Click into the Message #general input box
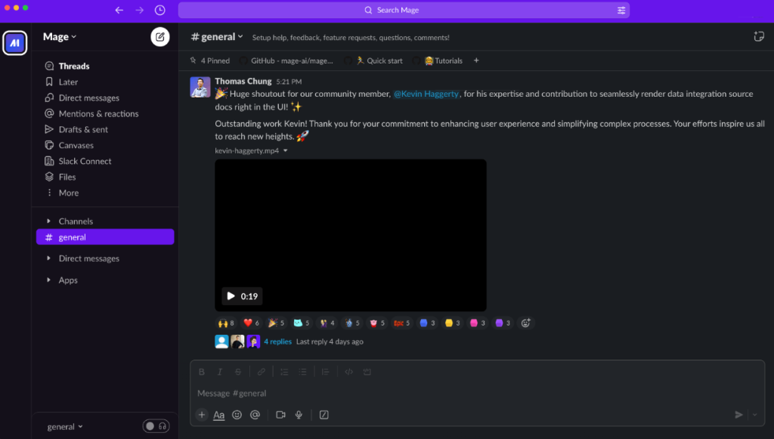Viewport: 774px width, 439px height. coord(478,393)
